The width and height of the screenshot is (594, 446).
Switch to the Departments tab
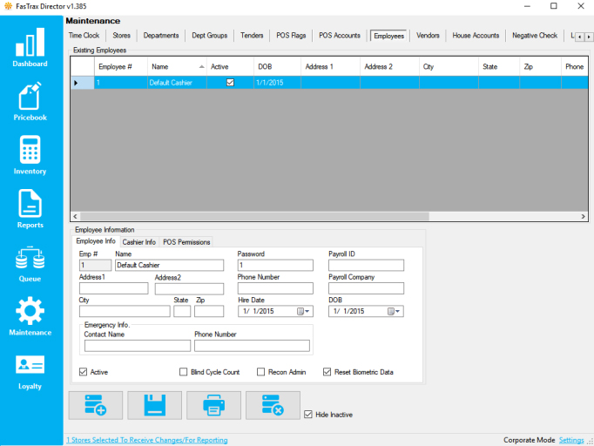161,36
